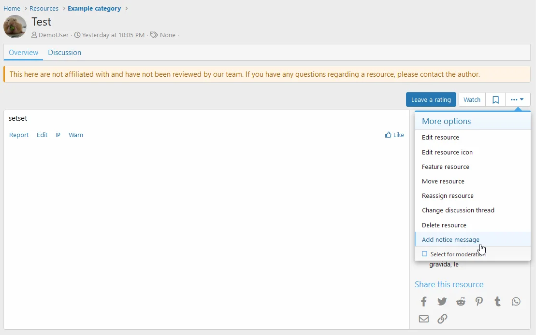Bookmark this resource
This screenshot has width=536, height=335.
coord(495,99)
